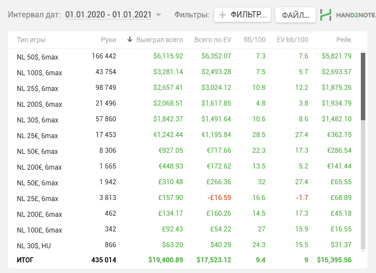Sort by Выиграл всего column header
376x273 pixels.
[160, 40]
